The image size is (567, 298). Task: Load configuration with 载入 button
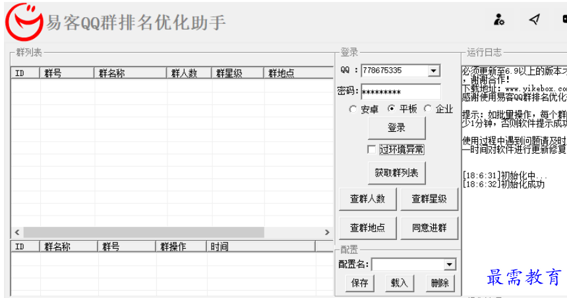point(400,283)
